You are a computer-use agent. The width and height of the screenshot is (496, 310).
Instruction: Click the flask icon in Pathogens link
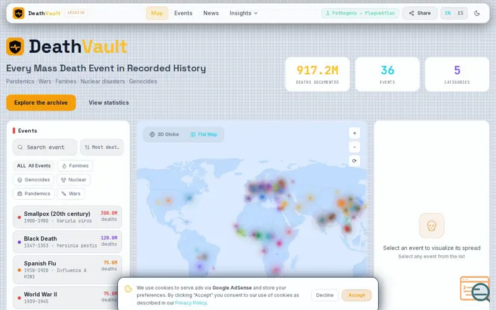click(328, 13)
